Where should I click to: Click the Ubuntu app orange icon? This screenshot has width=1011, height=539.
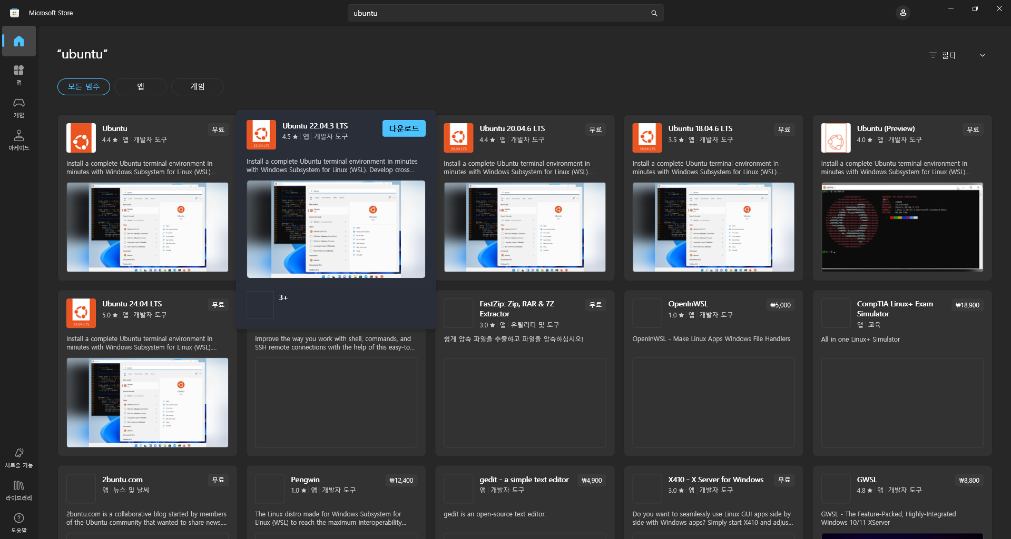[x=81, y=138]
